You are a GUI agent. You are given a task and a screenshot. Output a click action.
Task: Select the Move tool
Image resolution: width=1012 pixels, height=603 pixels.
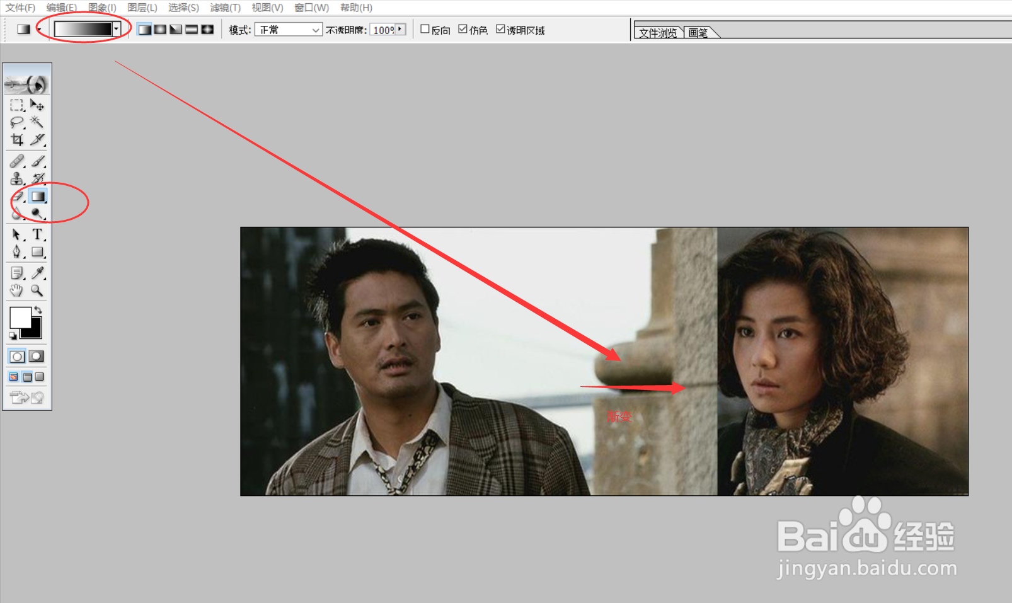(x=37, y=105)
